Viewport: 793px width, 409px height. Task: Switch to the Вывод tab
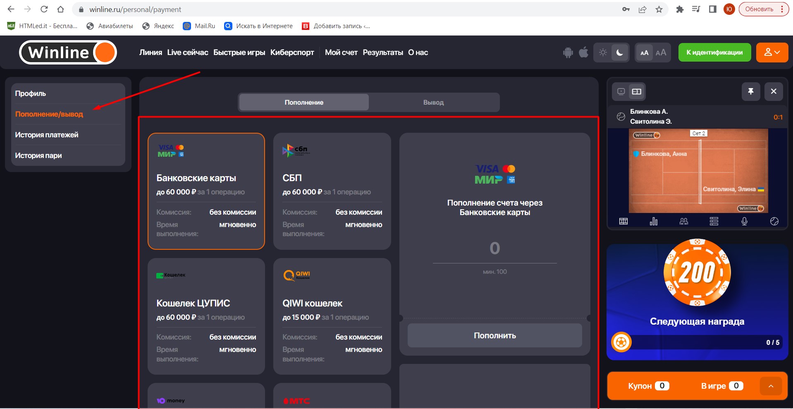click(x=433, y=102)
